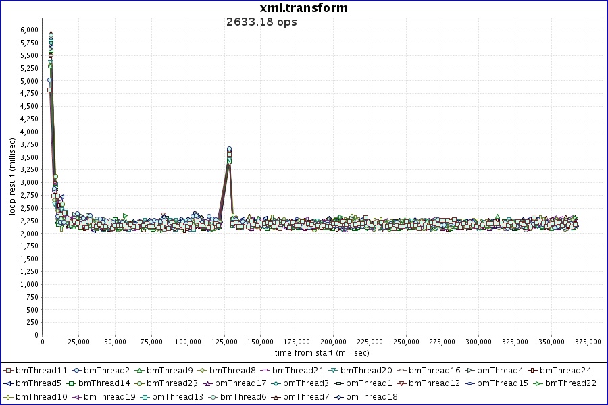Click the bmThread9 triangle legend marker
This screenshot has width=608, height=405.
[x=140, y=370]
